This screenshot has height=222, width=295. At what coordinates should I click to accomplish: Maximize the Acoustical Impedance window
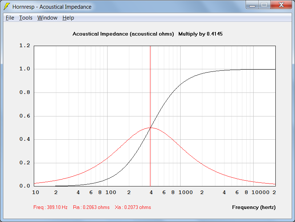[264, 5]
